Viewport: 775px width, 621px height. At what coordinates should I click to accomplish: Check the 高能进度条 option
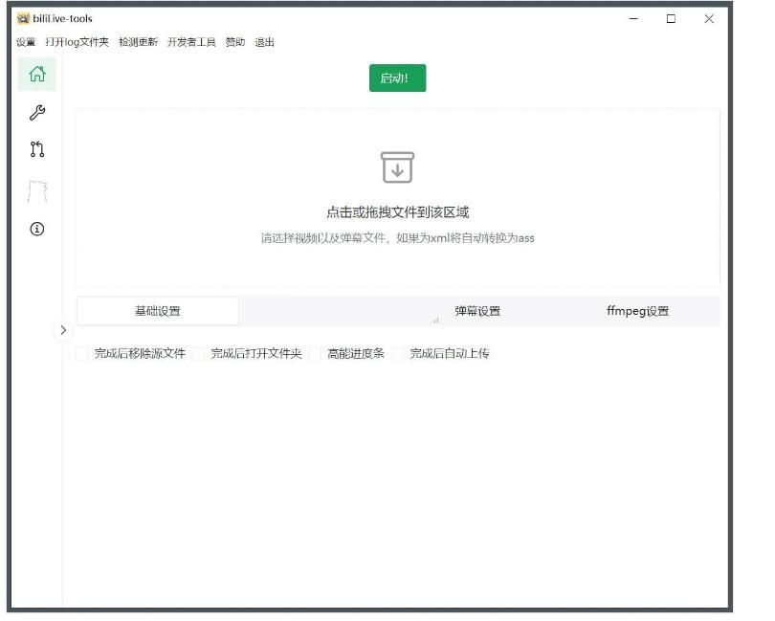click(x=316, y=354)
